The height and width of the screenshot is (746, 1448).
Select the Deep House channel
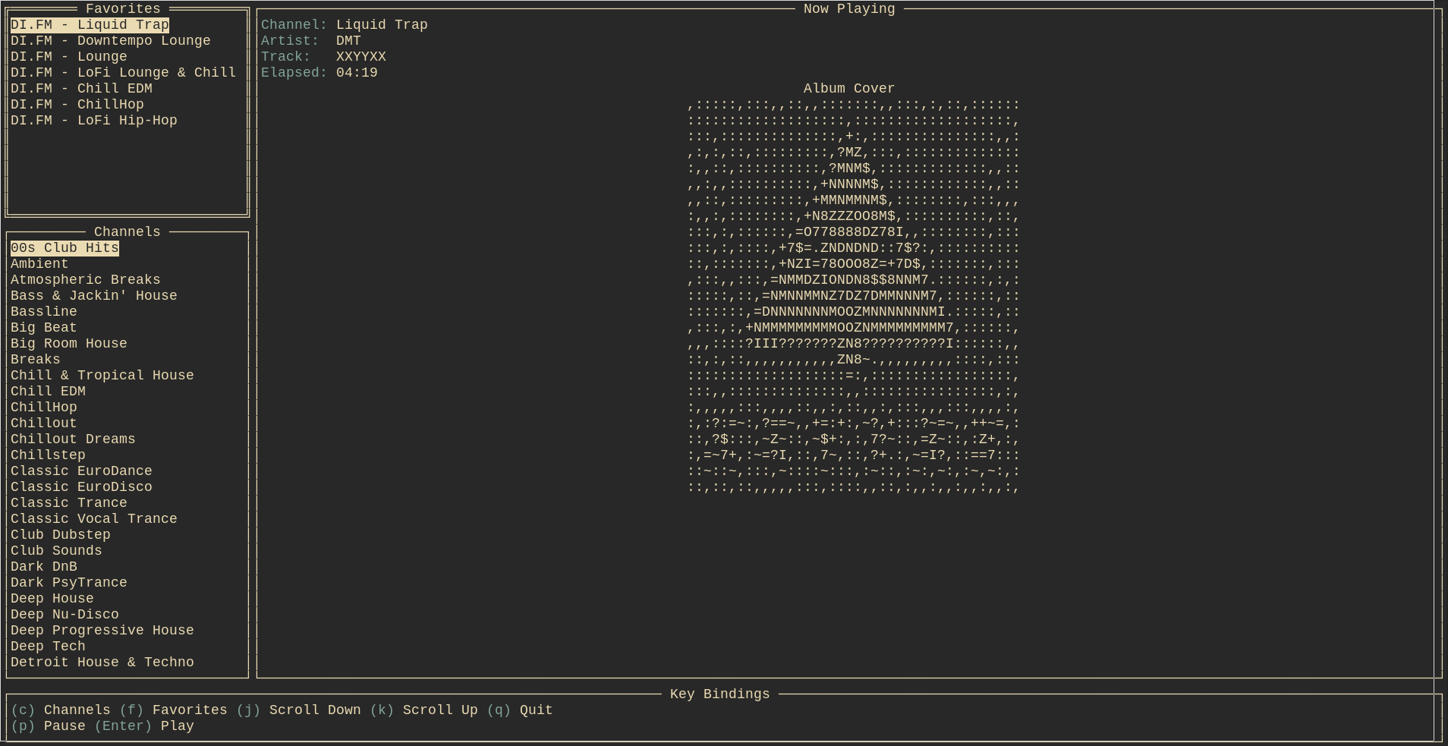52,598
